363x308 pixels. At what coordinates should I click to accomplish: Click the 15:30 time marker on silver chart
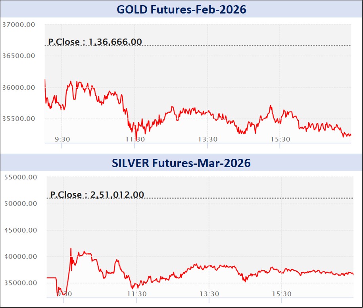[281, 294]
